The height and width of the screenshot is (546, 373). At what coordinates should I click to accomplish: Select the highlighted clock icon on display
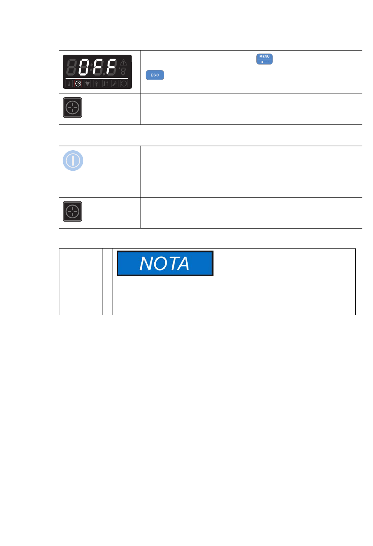point(78,83)
